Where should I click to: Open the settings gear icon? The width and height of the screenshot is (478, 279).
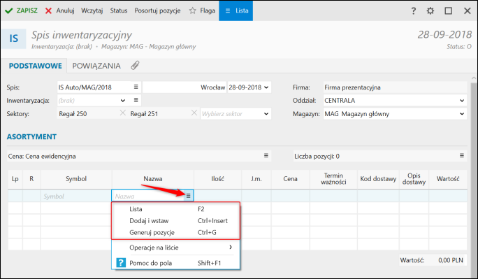coord(430,11)
